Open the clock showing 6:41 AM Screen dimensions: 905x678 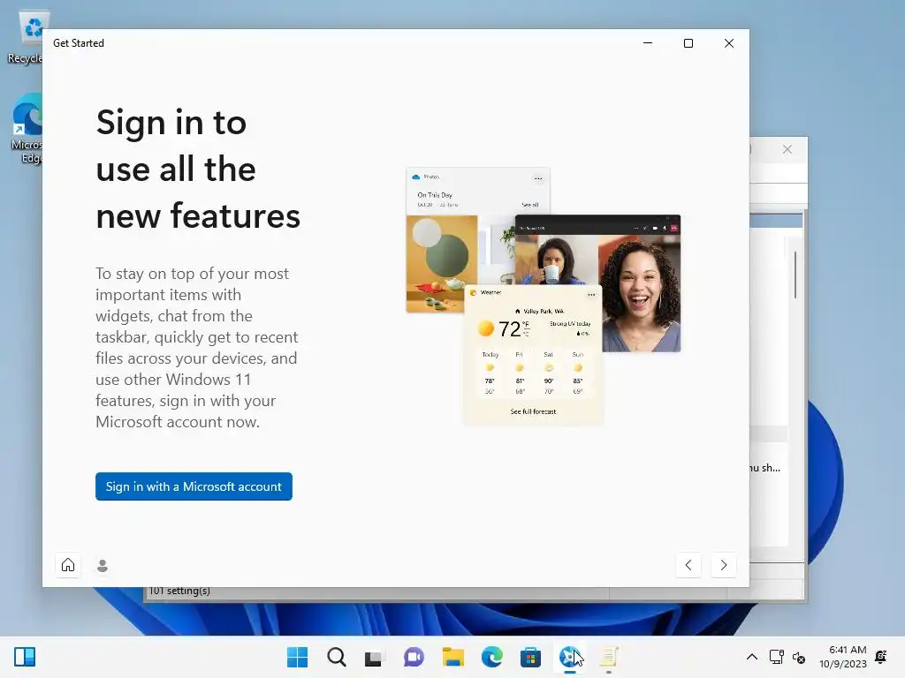[842, 657]
